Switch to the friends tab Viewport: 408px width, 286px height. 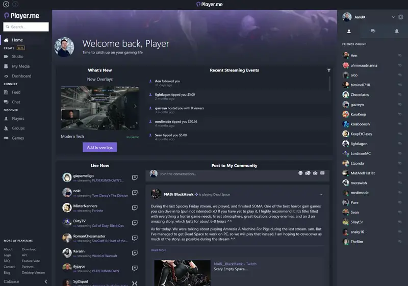tap(349, 31)
